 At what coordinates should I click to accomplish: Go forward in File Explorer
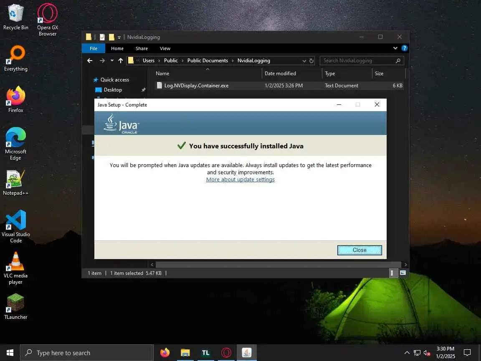102,61
